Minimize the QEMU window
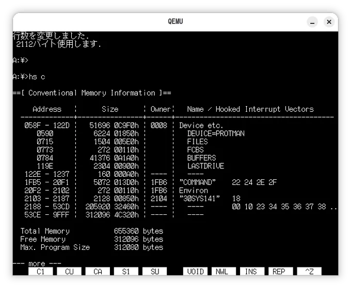Screen dimensions: 351x288 (x=312, y=22)
